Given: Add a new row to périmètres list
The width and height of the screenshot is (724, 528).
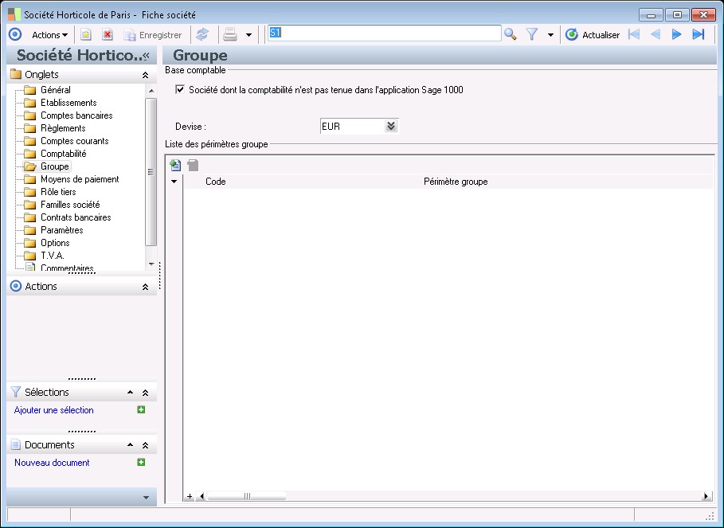Looking at the screenshot, I should pyautogui.click(x=176, y=166).
